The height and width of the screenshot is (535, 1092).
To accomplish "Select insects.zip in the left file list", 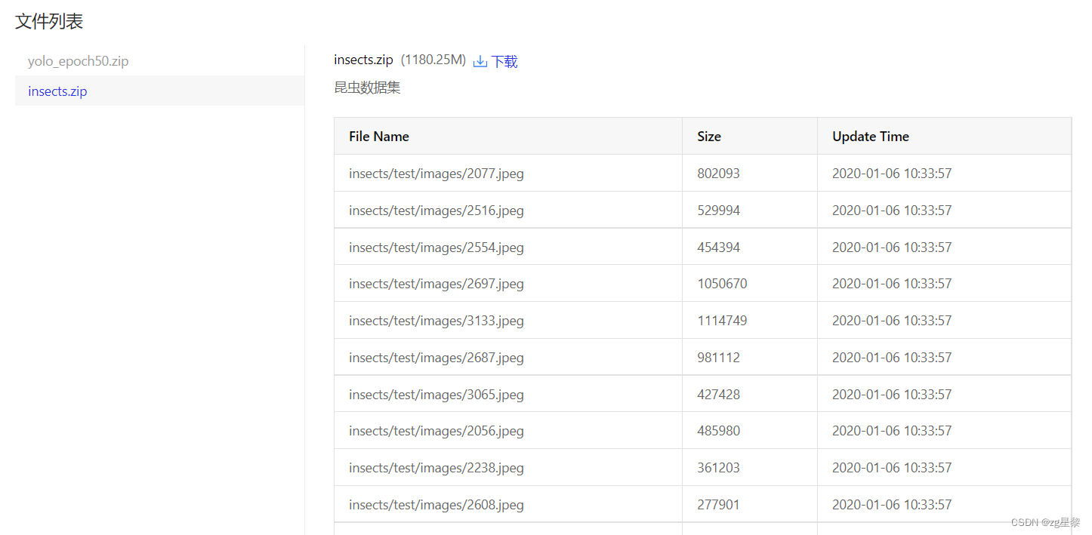I will coord(160,91).
